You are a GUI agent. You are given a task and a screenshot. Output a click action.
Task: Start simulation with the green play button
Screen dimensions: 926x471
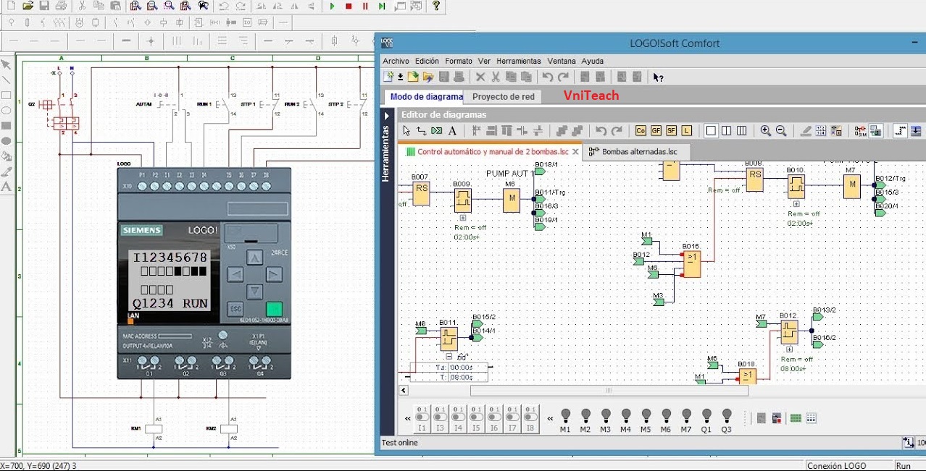[x=332, y=6]
